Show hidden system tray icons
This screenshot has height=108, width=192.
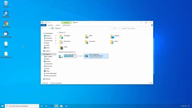(x=181, y=106)
